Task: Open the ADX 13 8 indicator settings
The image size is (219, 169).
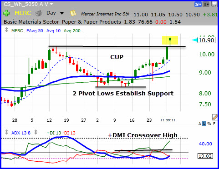Action: pos(21,133)
